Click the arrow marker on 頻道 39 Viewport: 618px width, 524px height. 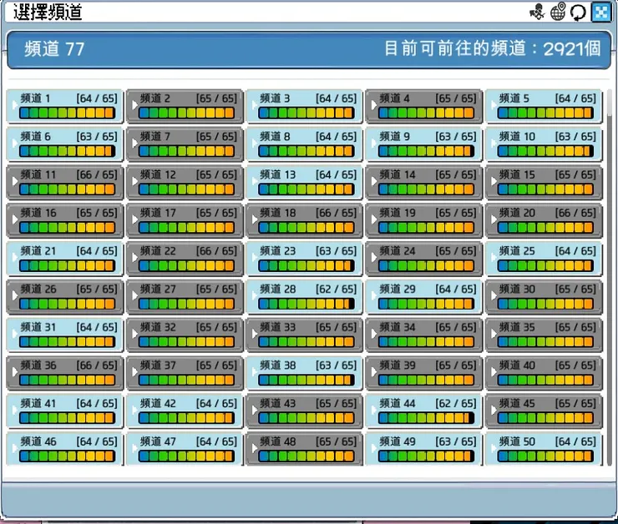pos(374,371)
